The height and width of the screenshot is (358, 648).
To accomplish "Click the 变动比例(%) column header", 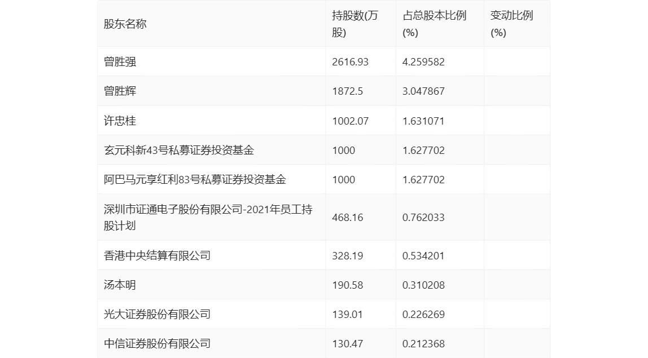I will [x=511, y=24].
